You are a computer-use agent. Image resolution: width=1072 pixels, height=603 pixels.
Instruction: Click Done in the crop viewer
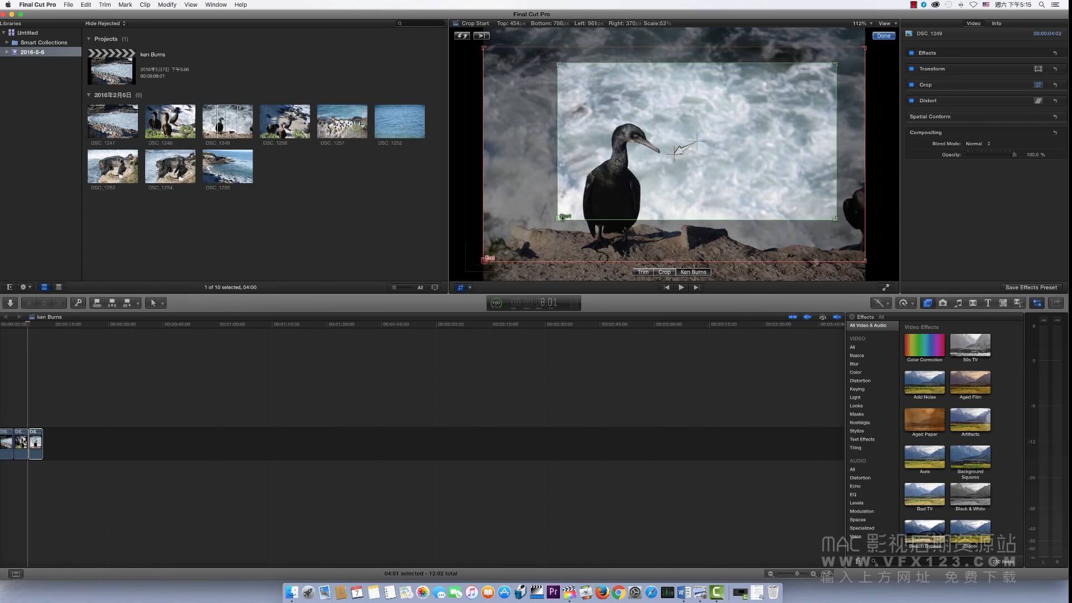[884, 36]
